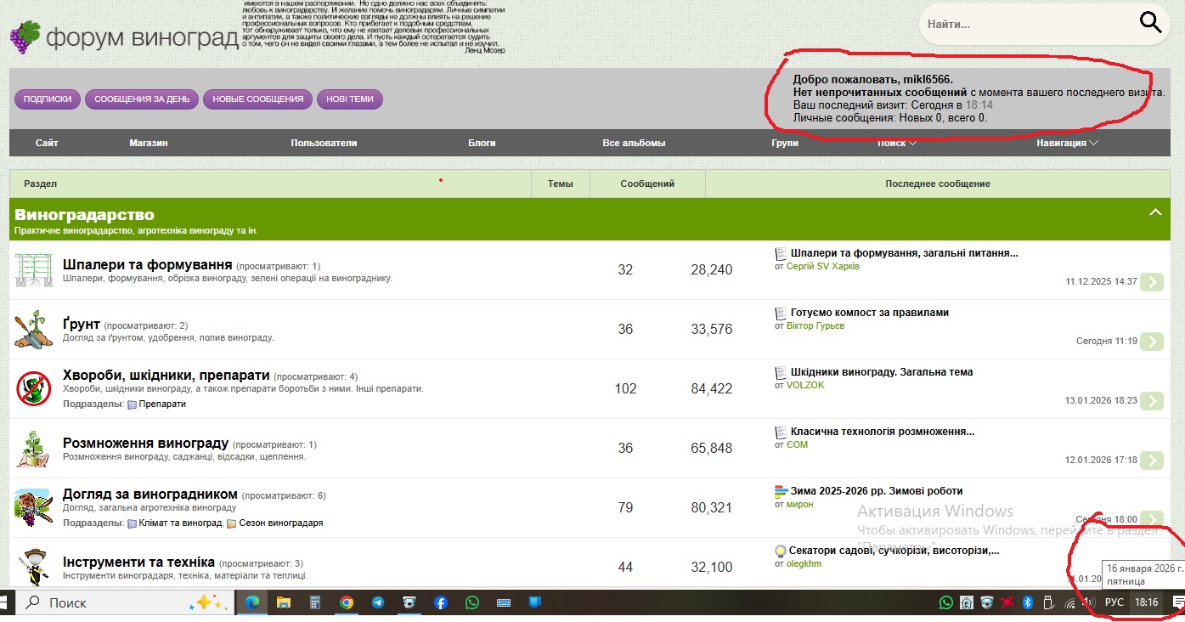Go to last post in Ґрунт via arrow
Viewport: 1185px width, 622px height.
point(1151,342)
